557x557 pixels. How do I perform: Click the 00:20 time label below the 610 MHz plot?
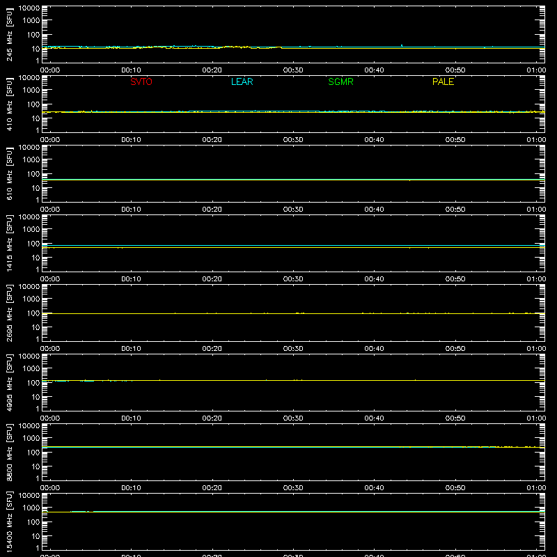tap(212, 210)
